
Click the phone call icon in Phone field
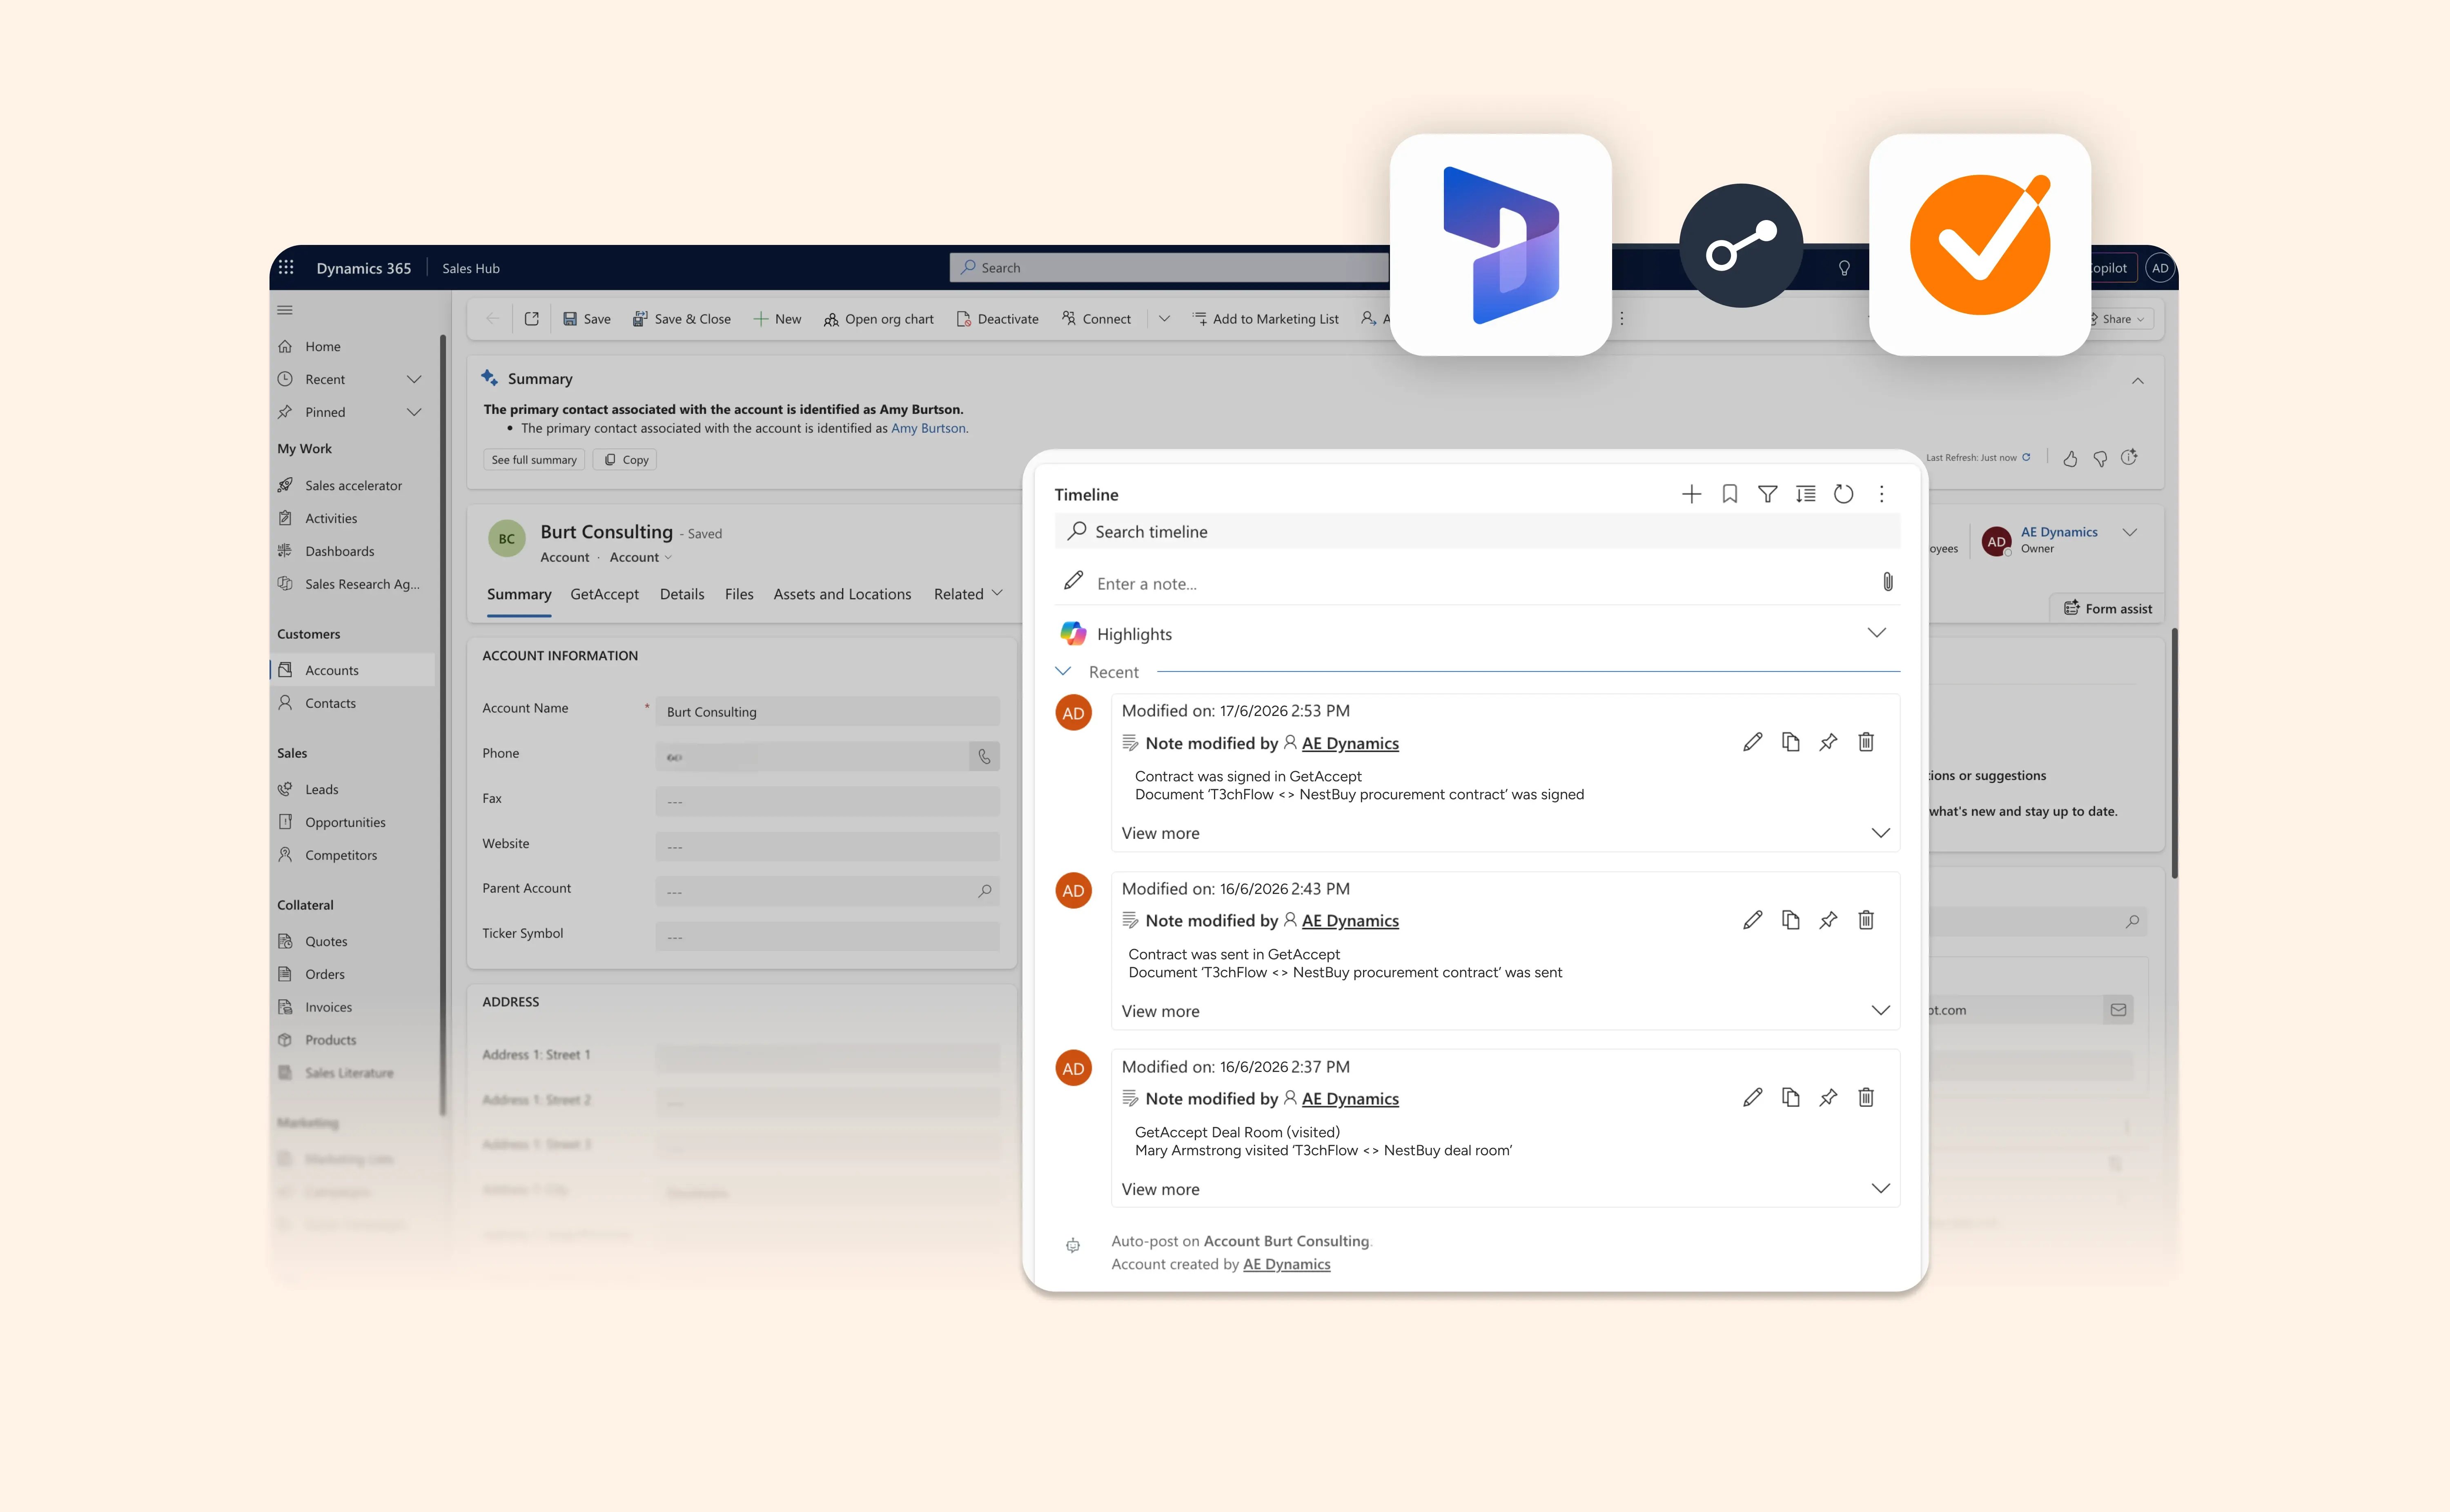coord(984,757)
